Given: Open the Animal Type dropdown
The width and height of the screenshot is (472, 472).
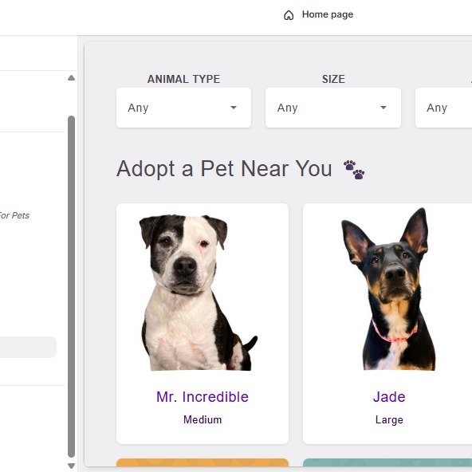Looking at the screenshot, I should (x=183, y=108).
